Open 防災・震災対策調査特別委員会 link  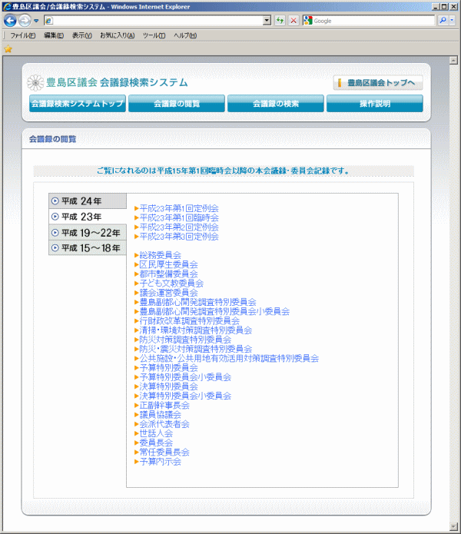[x=196, y=349]
